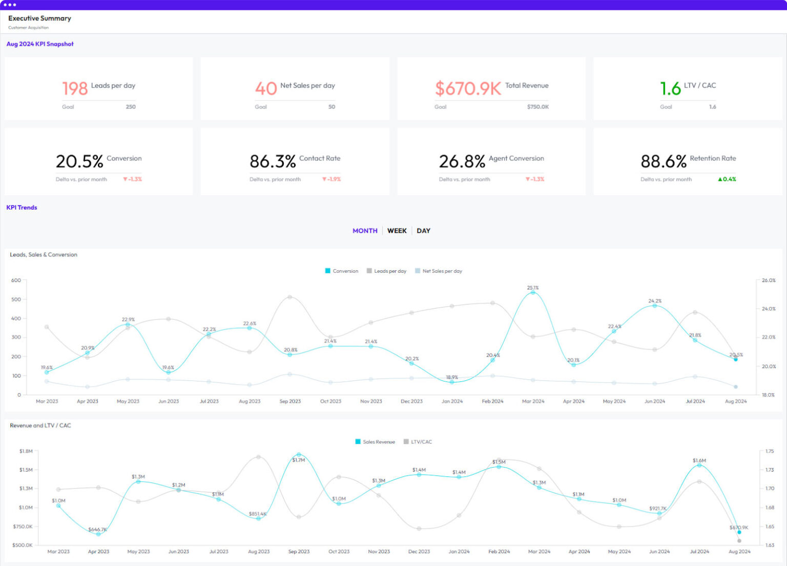This screenshot has width=787, height=566.
Task: Click the Conversion color swatch in the legend
Action: pyautogui.click(x=327, y=271)
